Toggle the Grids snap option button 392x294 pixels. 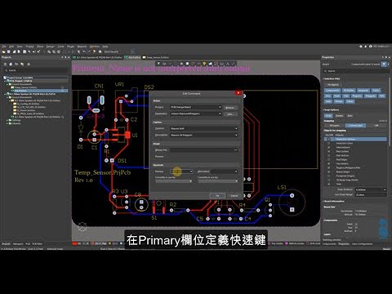tap(328, 116)
